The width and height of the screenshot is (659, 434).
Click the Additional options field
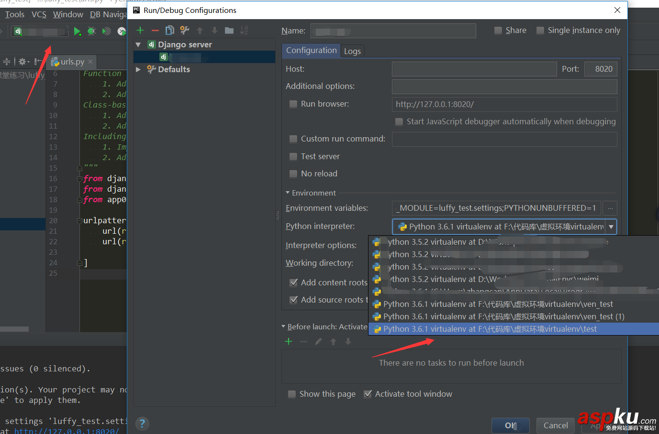(504, 87)
